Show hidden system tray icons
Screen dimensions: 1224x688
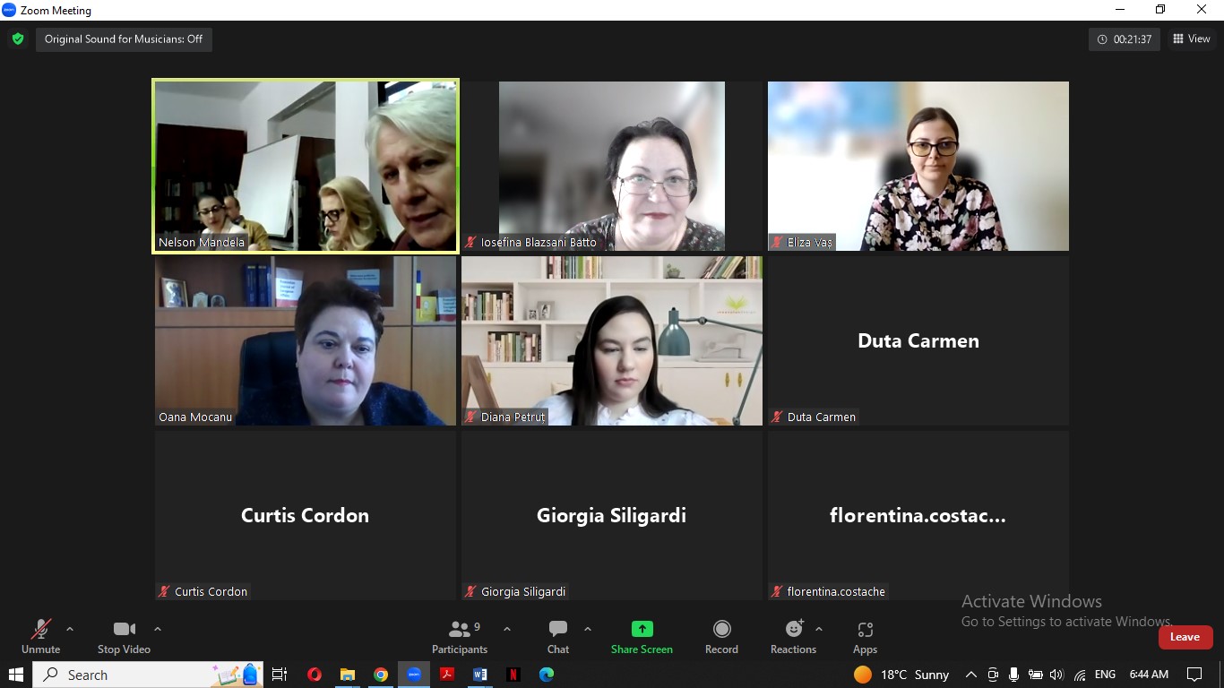pos(970,675)
